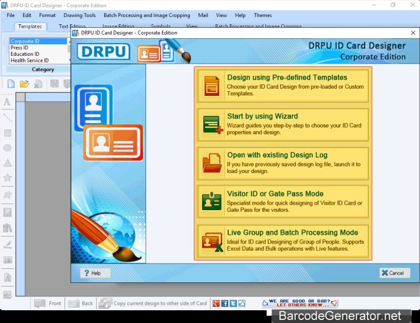This screenshot has height=323, width=420.
Task: Select the Watermark tool
Action: 7,277
